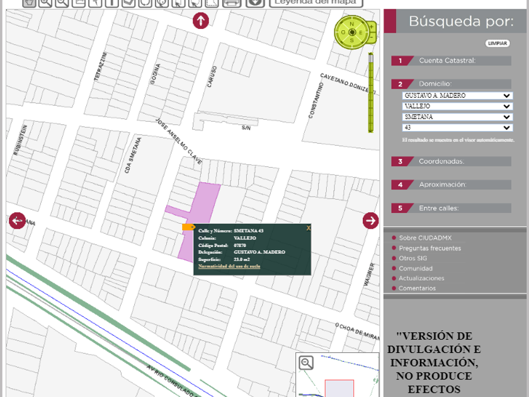This screenshot has height=397, width=529.
Task: Click N on the green compass
Action: coord(352,24)
